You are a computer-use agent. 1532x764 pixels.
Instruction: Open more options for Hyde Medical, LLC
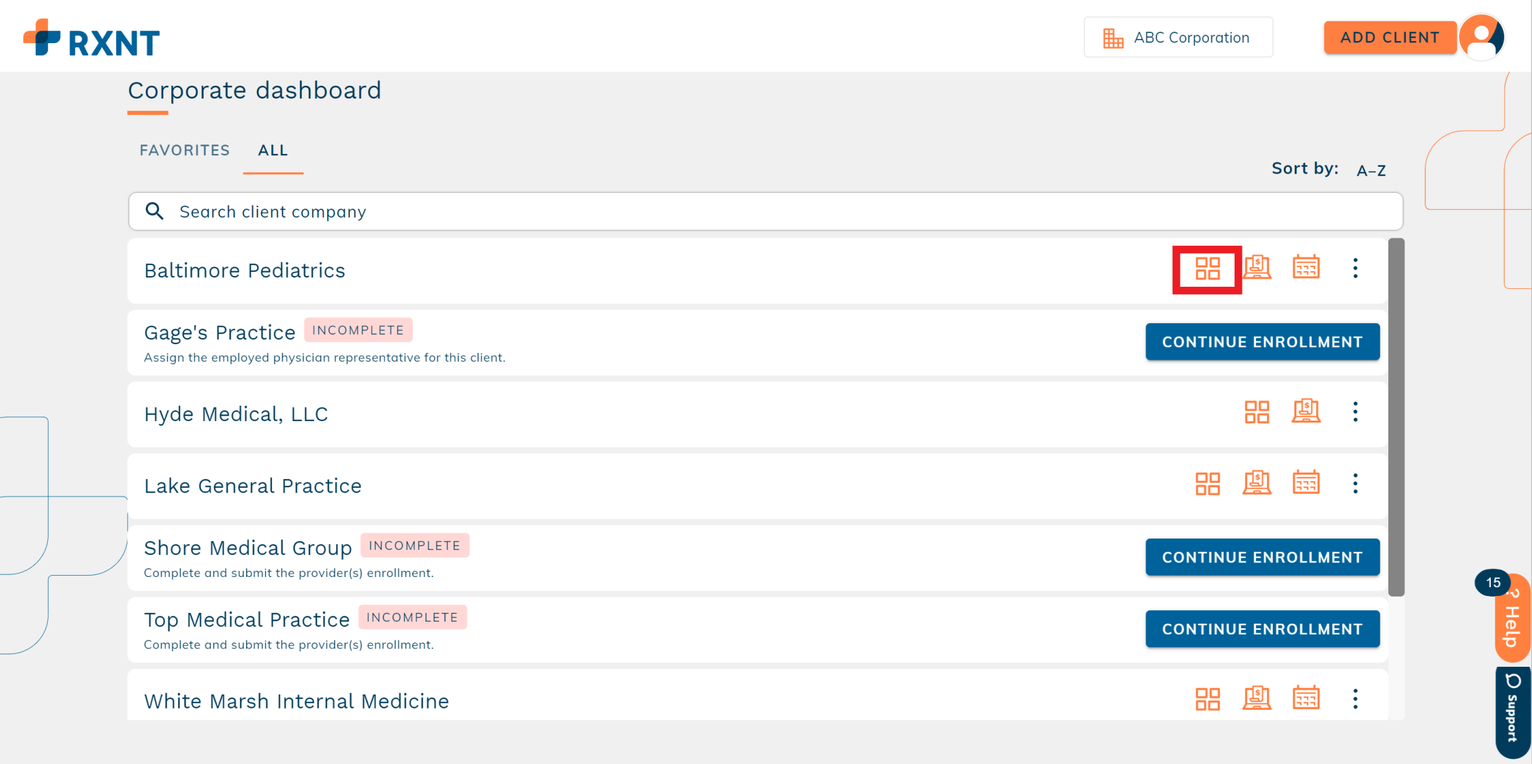[x=1355, y=412]
